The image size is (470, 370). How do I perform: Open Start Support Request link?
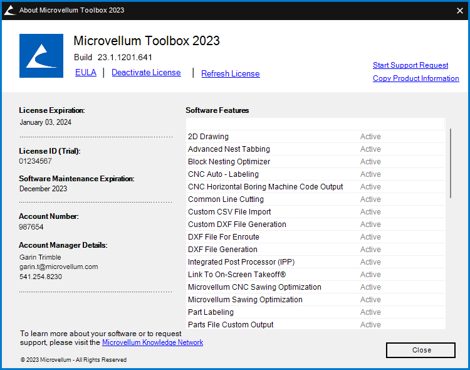[410, 65]
